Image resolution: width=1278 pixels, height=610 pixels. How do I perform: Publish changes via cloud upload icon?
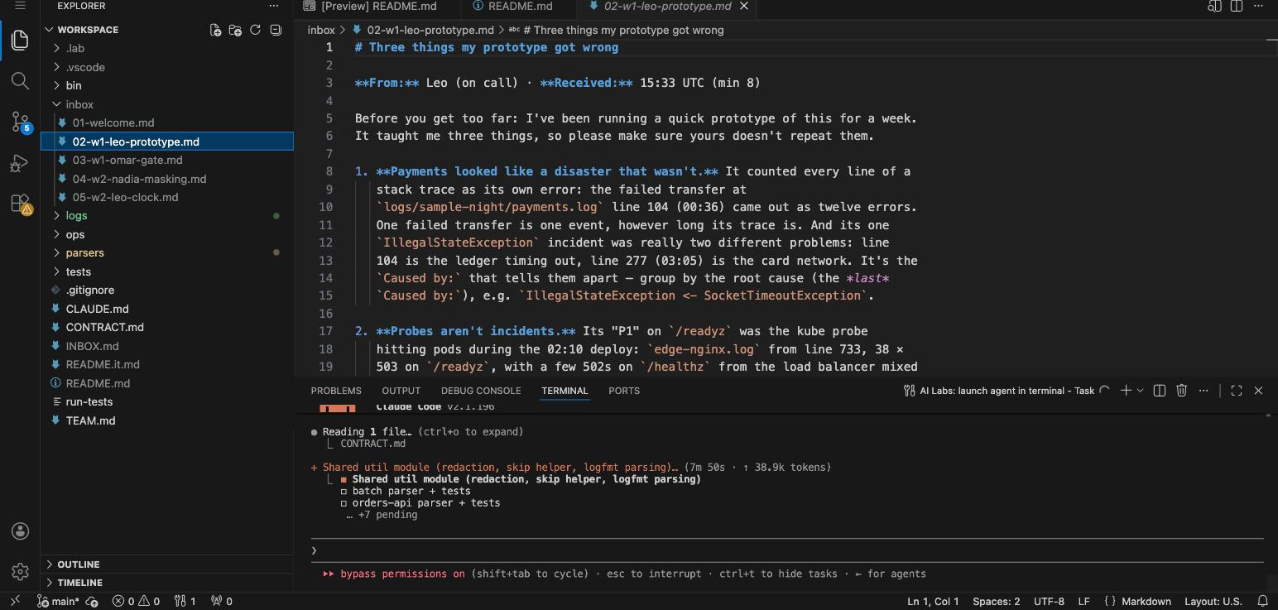pyautogui.click(x=93, y=602)
